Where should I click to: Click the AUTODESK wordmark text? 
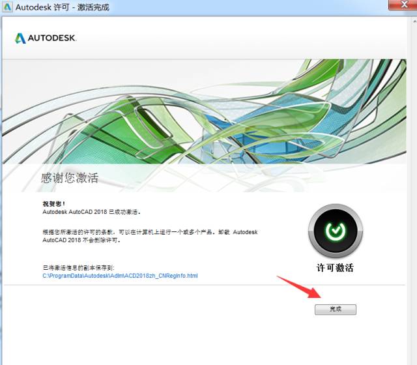tap(52, 38)
